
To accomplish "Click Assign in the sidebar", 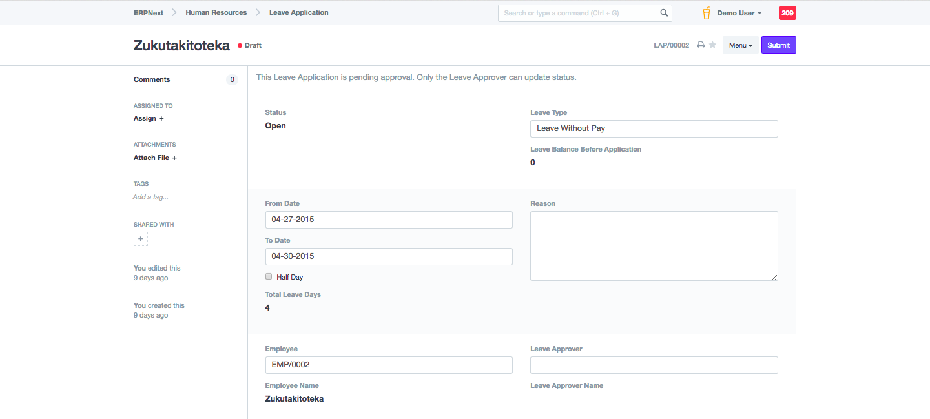I will click(x=149, y=119).
